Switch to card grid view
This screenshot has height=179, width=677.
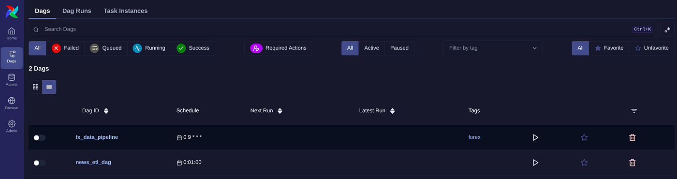(36, 87)
